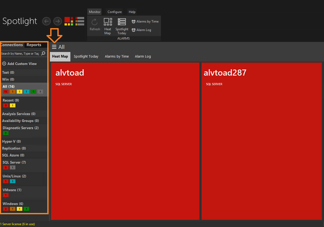Select the VMware (1) group
Image resolution: width=324 pixels, height=227 pixels.
click(24, 193)
